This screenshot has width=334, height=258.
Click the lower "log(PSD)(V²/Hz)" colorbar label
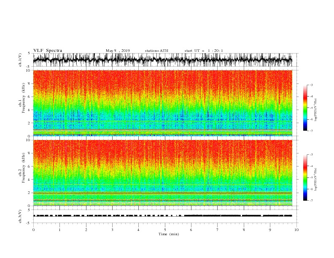(316, 180)
